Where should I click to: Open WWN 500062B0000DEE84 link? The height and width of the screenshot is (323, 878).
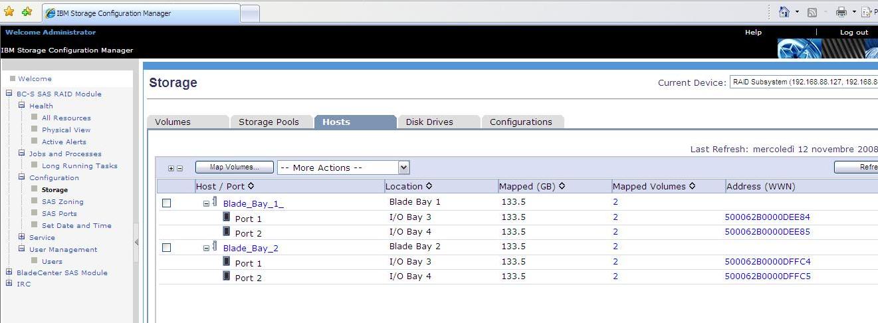click(768, 217)
